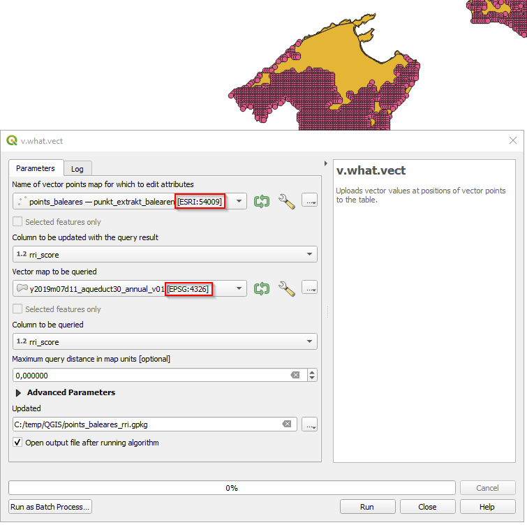Uncheck Open output file after running algorithm

pos(17,442)
